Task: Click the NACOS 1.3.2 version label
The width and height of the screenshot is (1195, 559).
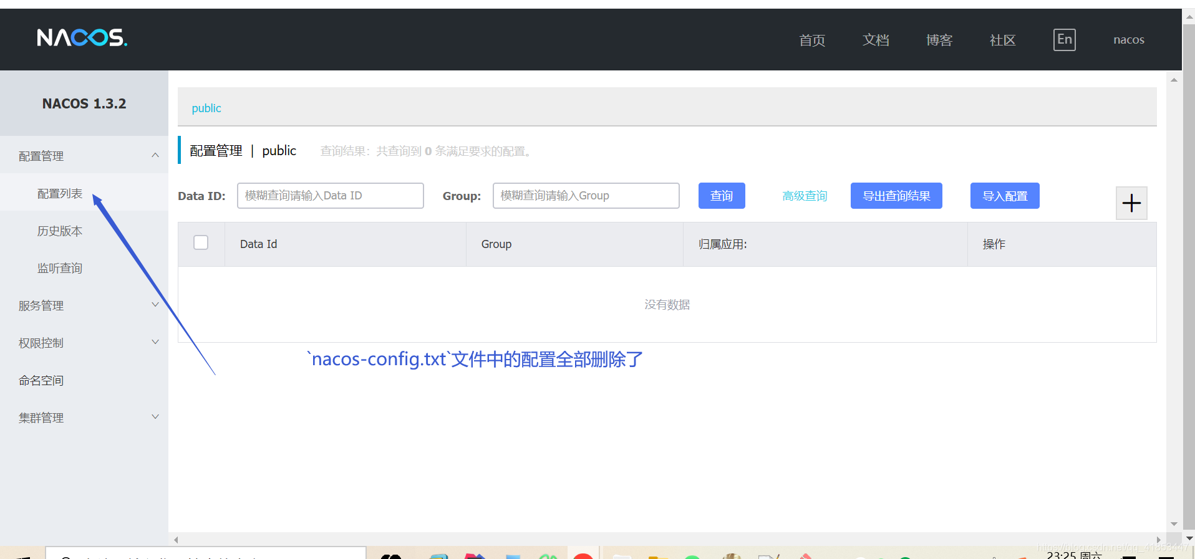Action: tap(84, 103)
